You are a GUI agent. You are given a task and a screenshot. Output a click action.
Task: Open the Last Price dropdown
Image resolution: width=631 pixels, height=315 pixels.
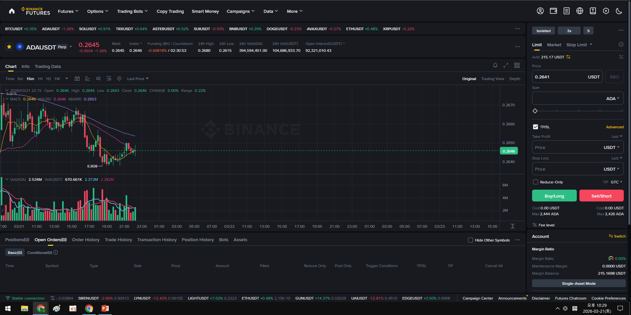[x=138, y=79]
